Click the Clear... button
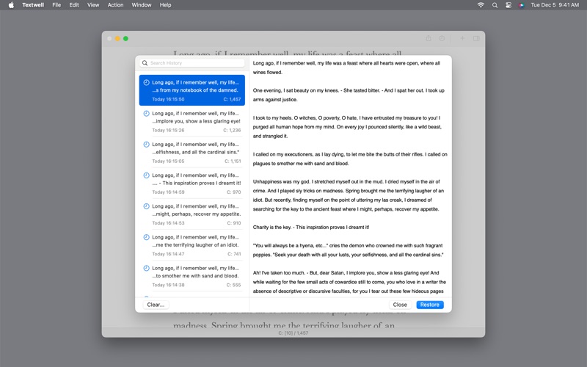Image resolution: width=587 pixels, height=367 pixels. click(156, 305)
